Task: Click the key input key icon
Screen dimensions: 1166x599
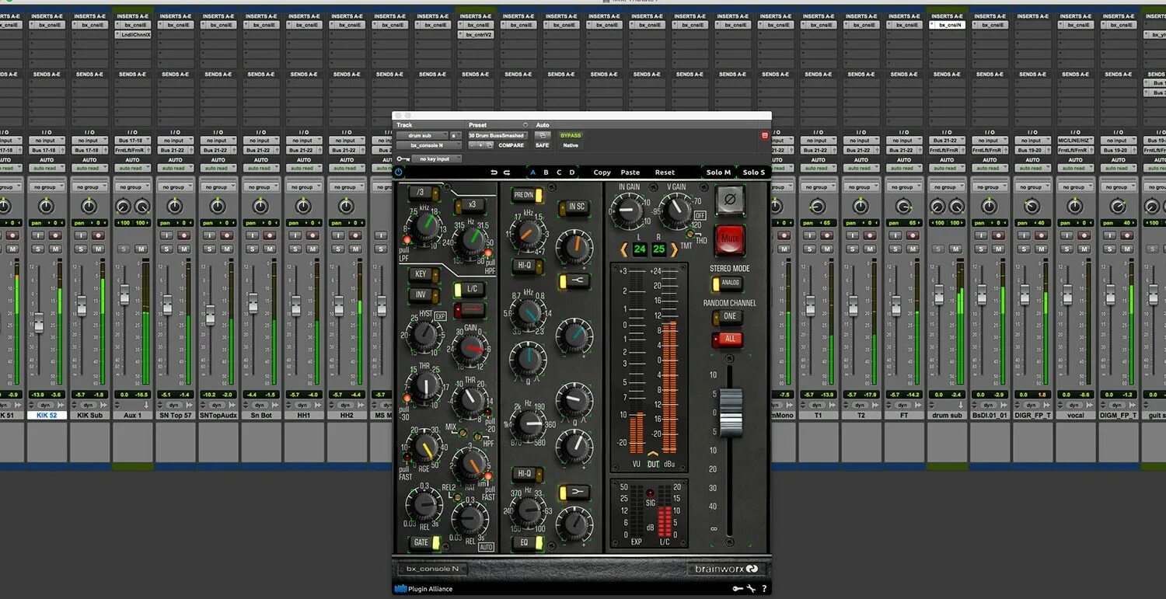Action: tap(402, 158)
